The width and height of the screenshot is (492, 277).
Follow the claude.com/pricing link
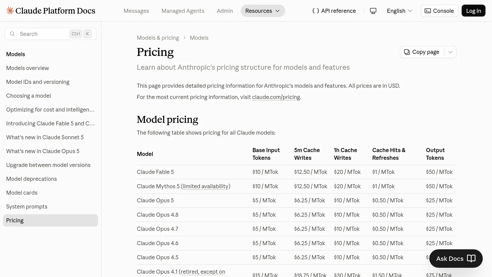[276, 97]
